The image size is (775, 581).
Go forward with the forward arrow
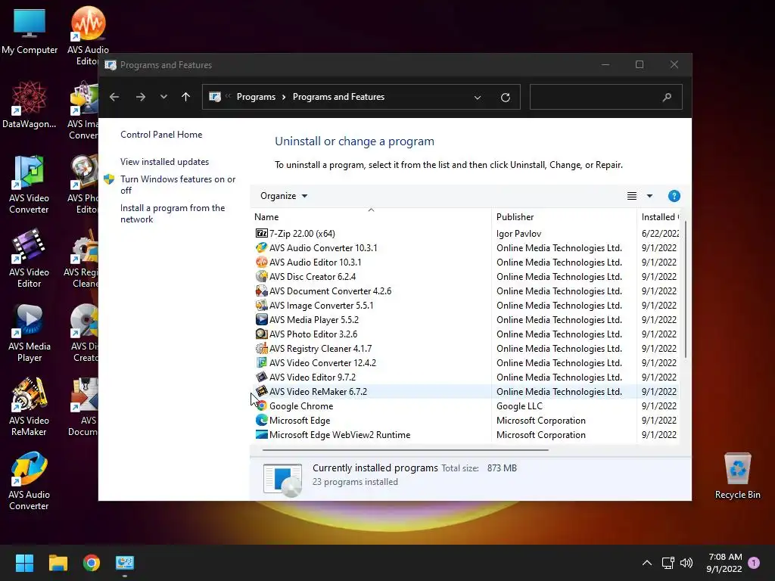[x=140, y=97]
